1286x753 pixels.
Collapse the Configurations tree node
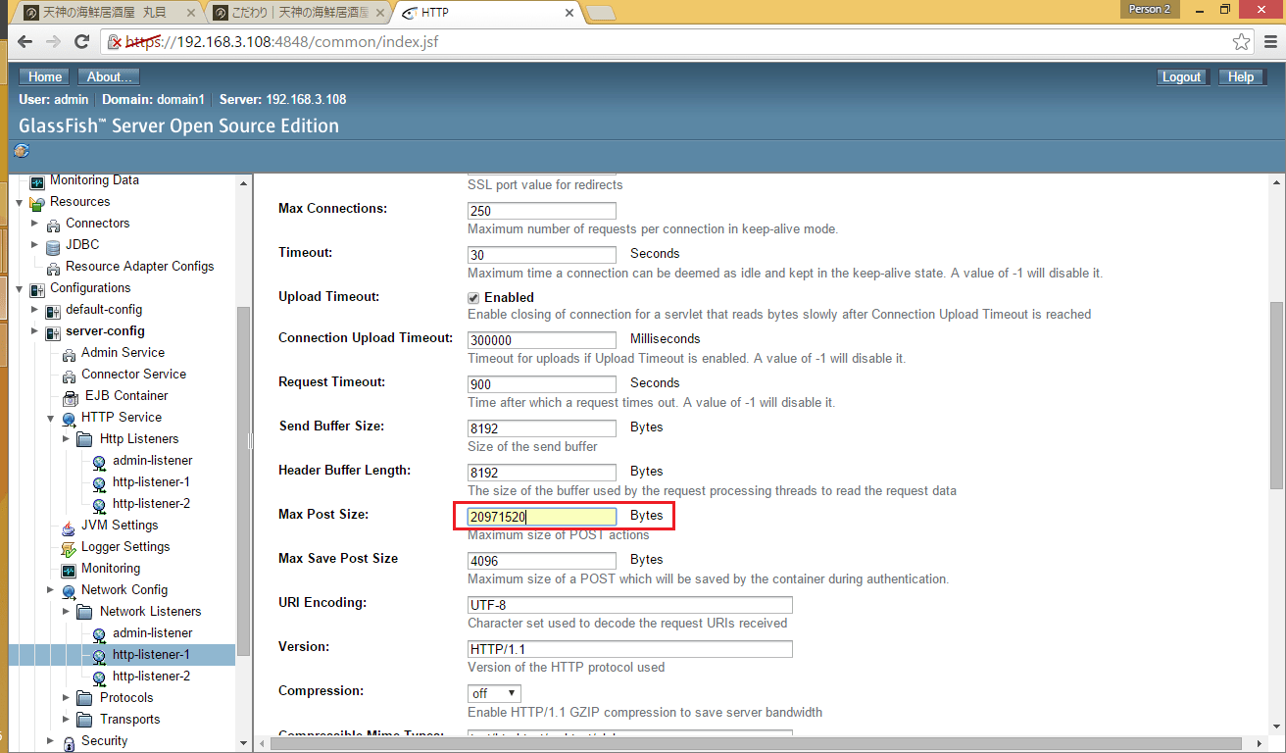pyautogui.click(x=19, y=289)
